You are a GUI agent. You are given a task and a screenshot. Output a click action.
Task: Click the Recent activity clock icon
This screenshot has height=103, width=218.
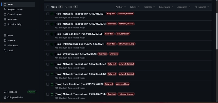pos(5,24)
